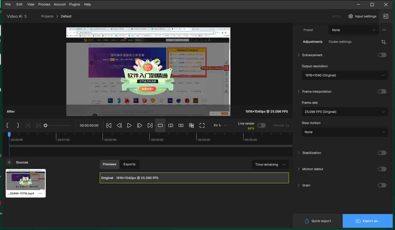
Task: Click the play button in transport controls
Action: pos(129,125)
